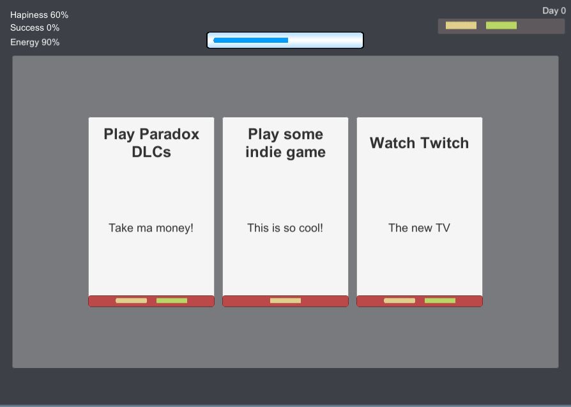This screenshot has width=571, height=407.
Task: Click the 'Take ma money!' text
Action: [151, 228]
